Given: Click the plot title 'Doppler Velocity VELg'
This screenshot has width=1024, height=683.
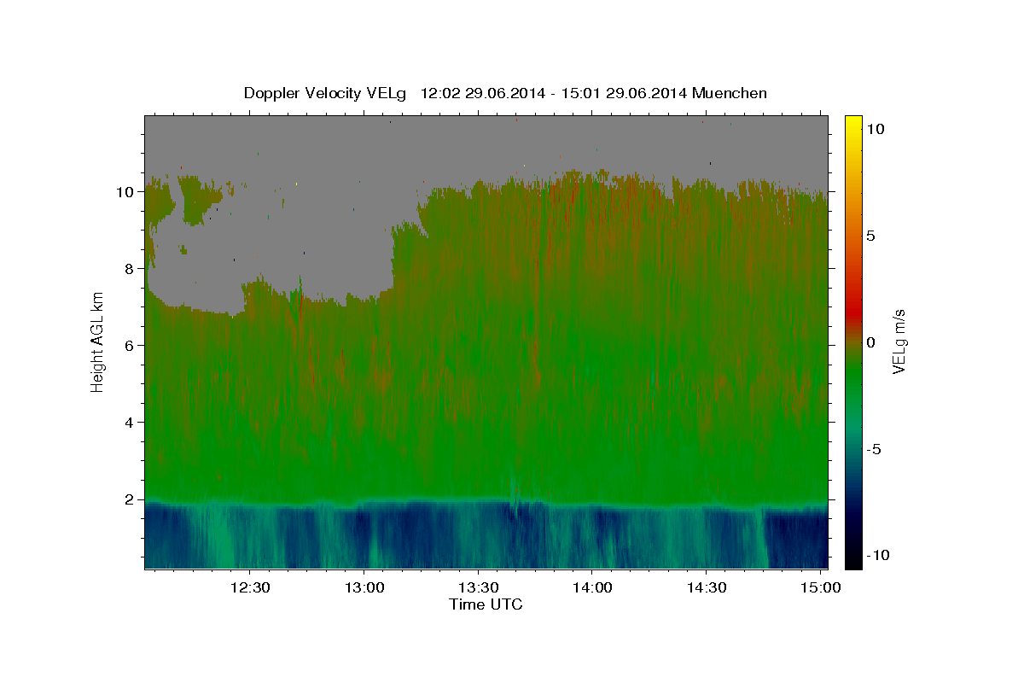Looking at the screenshot, I should 325,93.
